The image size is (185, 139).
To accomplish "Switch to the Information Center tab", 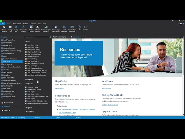I will tap(60, 37).
